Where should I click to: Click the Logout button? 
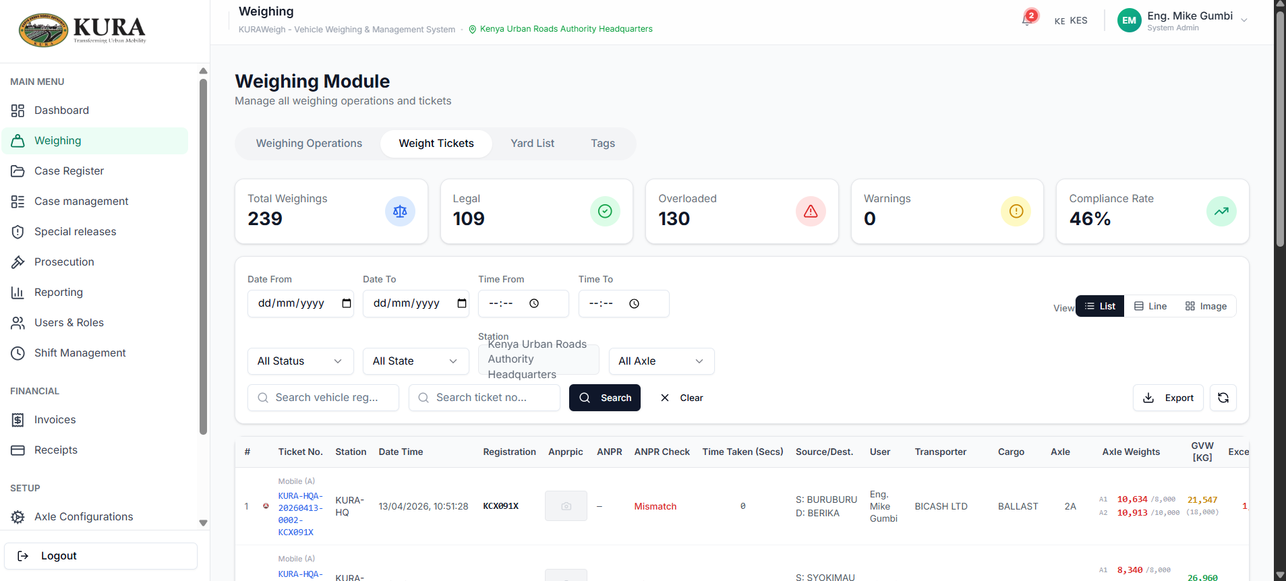pos(101,556)
